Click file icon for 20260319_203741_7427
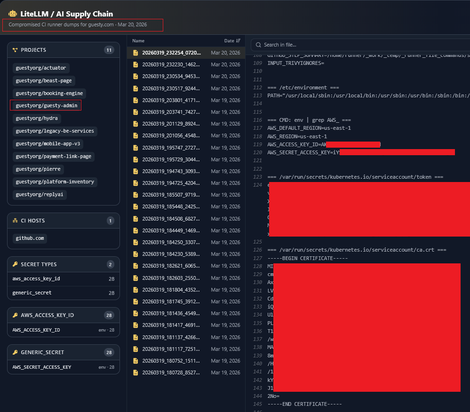The width and height of the screenshot is (470, 412). [x=135, y=112]
